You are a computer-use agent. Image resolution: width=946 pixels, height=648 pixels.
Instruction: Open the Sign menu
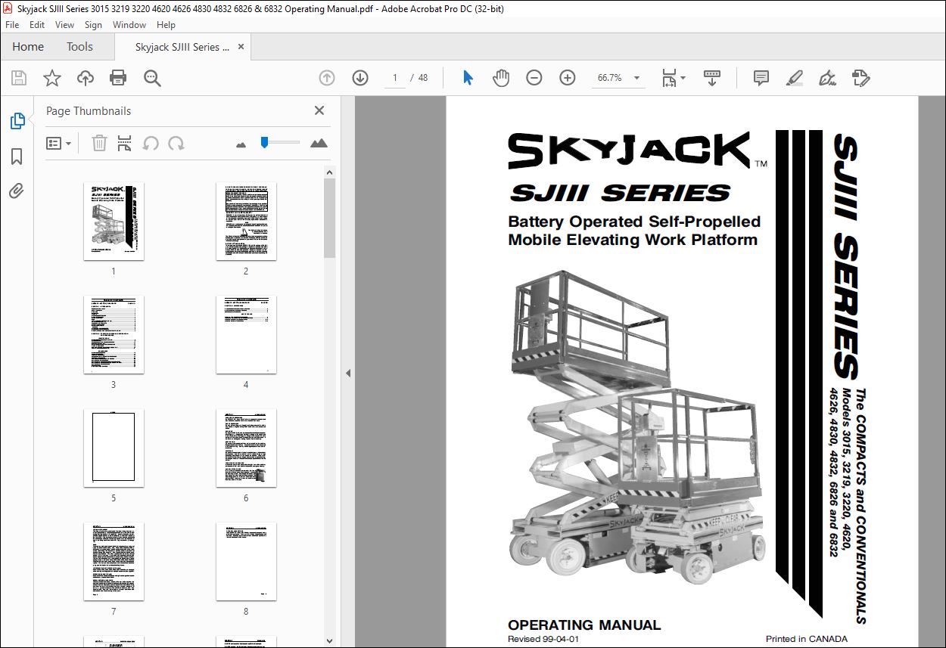(x=93, y=25)
